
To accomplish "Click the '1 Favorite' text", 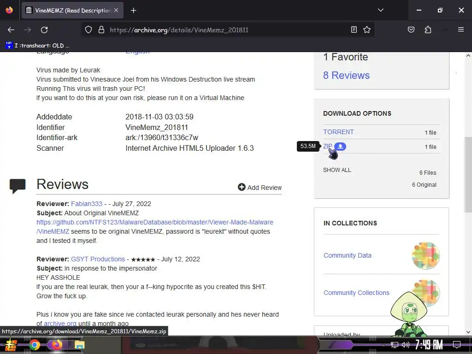I will [346, 57].
